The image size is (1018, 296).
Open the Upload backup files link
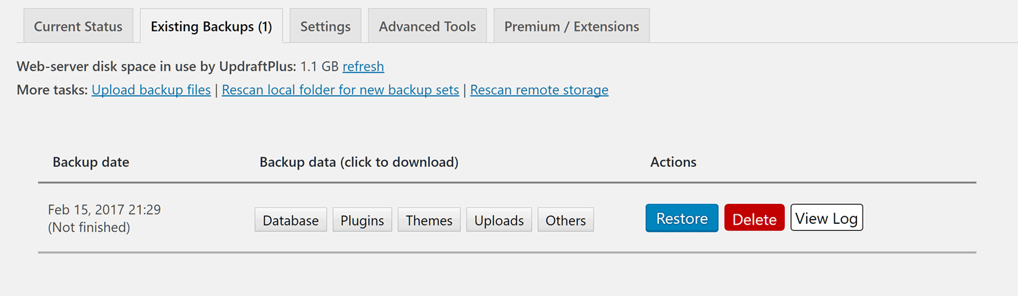point(151,90)
